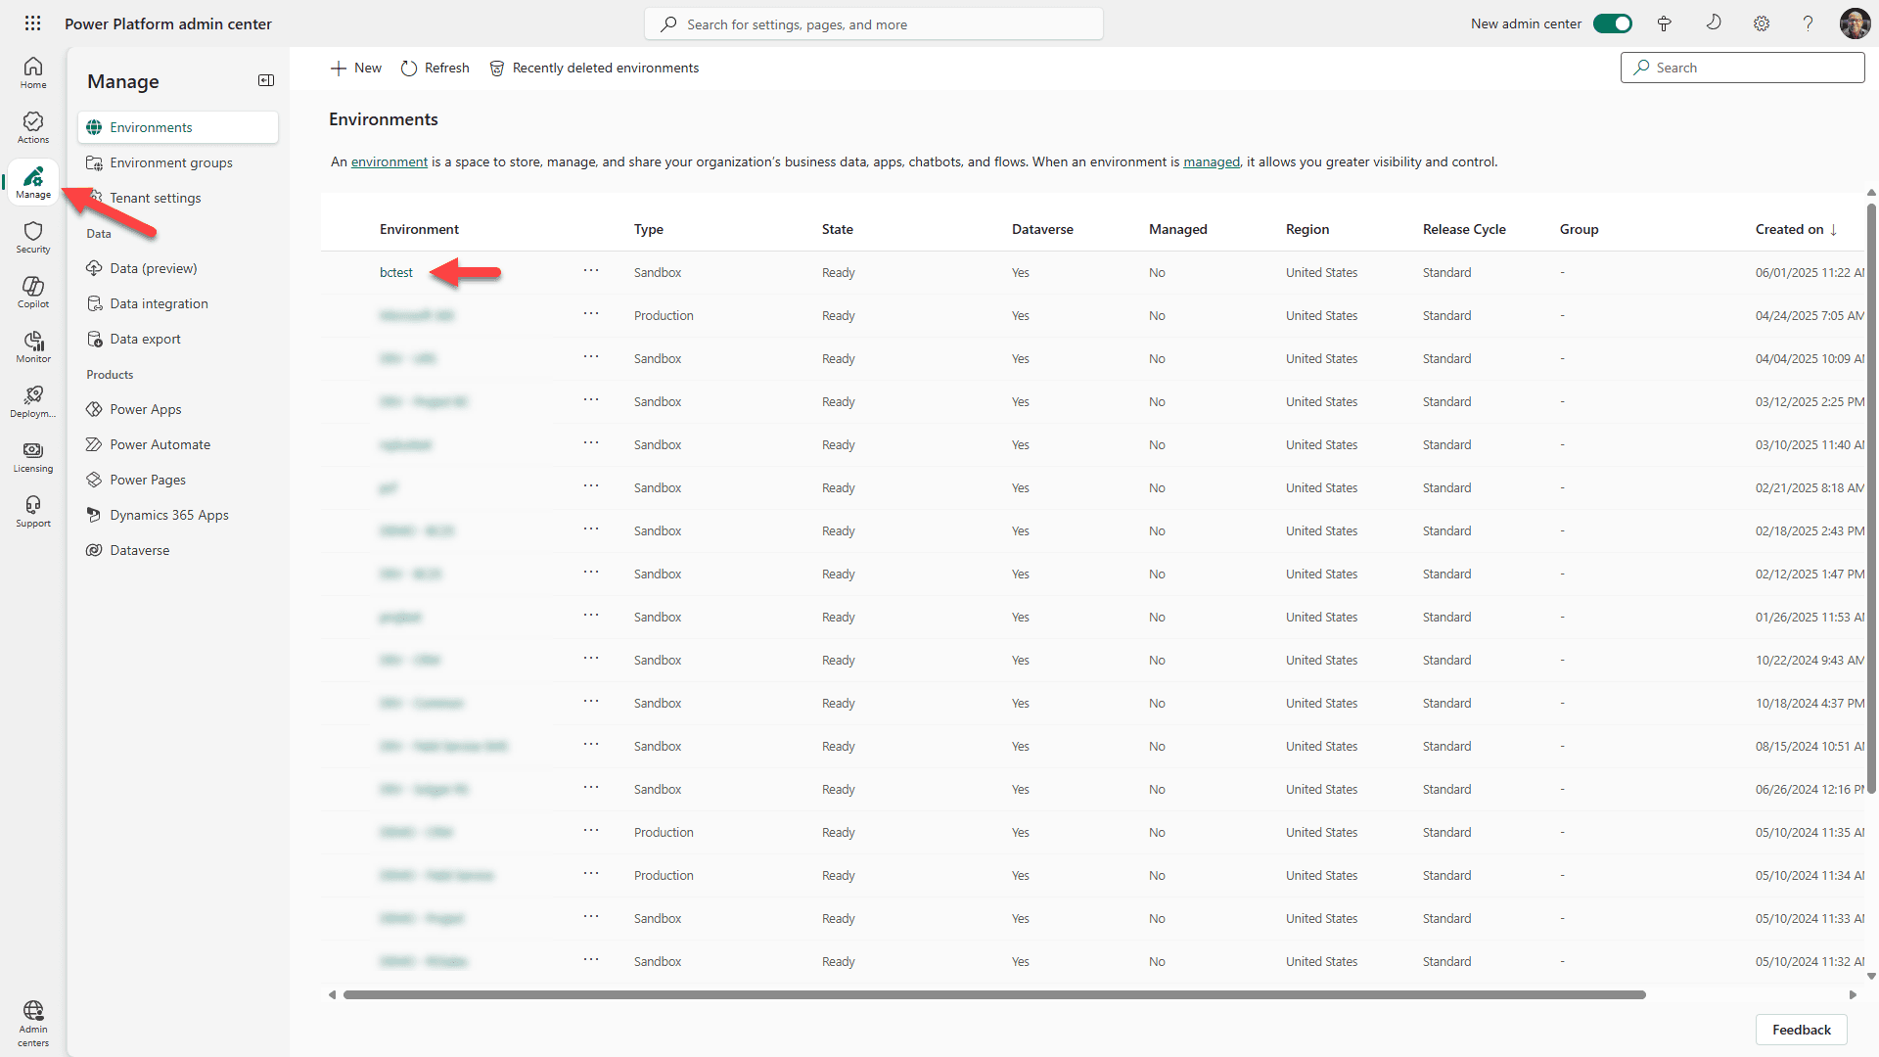Refresh the environments list
The height and width of the screenshot is (1057, 1879).
coord(435,68)
